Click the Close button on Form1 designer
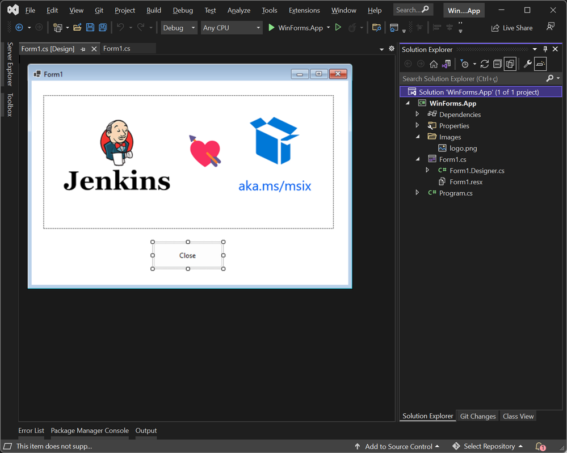This screenshot has height=453, width=567. click(x=187, y=255)
